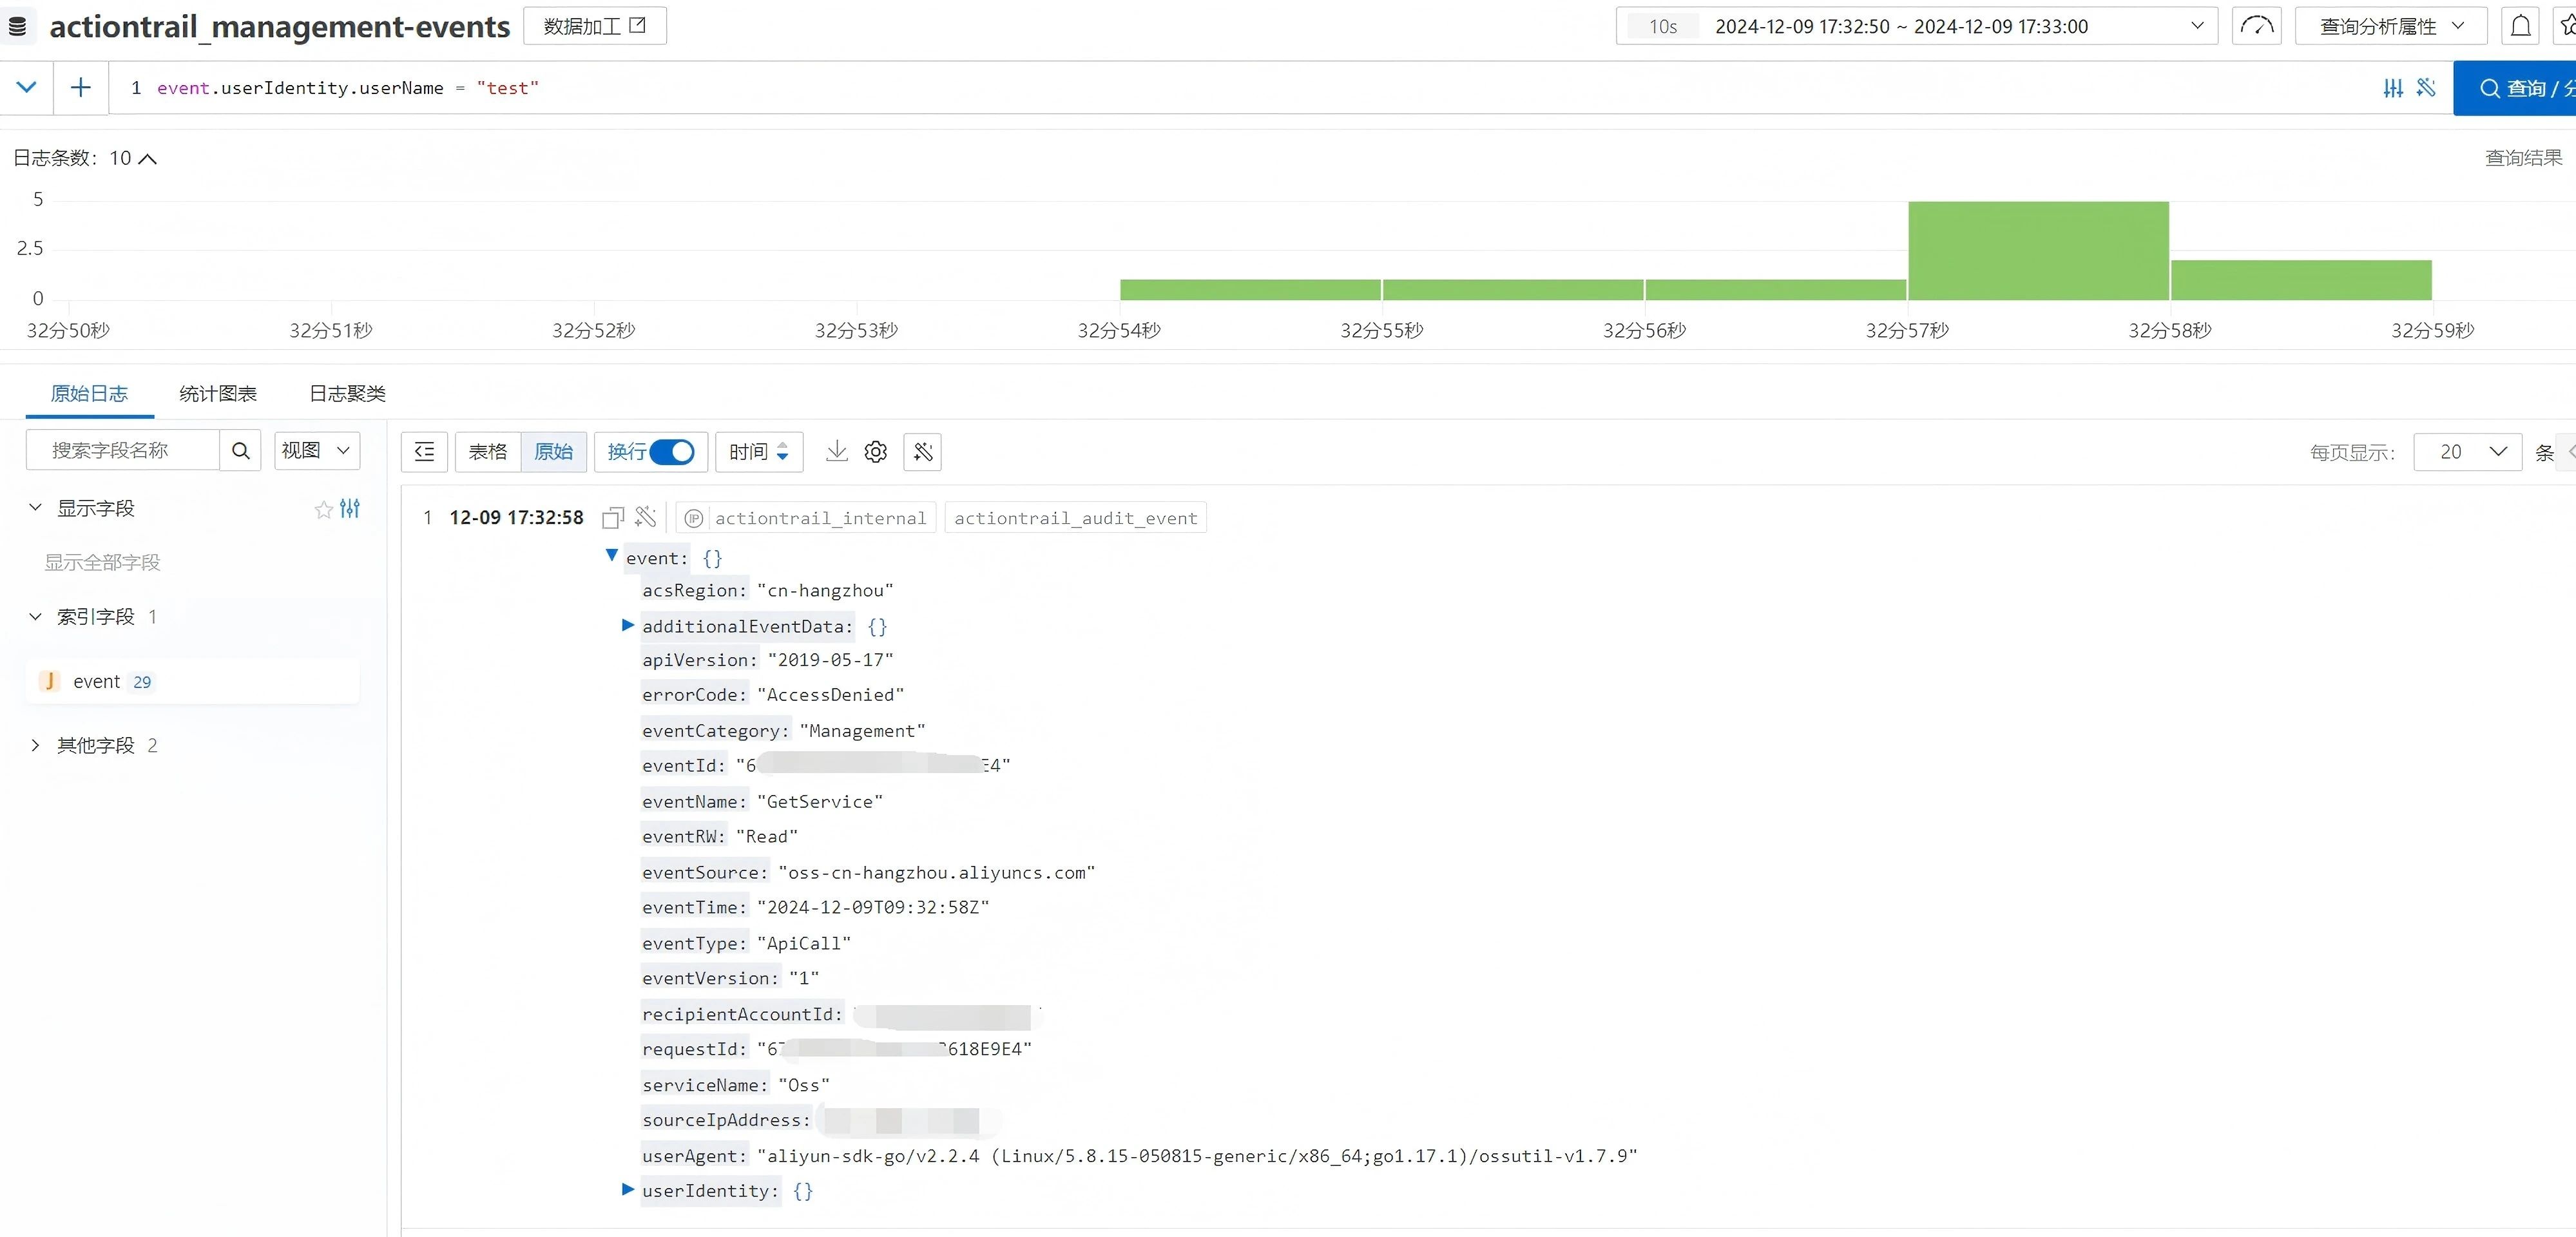Collapse the 显示字段 section
This screenshot has width=2576, height=1237.
[x=35, y=508]
